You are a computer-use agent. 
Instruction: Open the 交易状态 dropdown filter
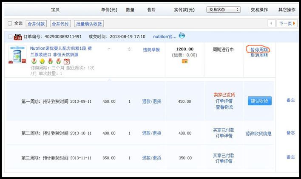(x=224, y=10)
